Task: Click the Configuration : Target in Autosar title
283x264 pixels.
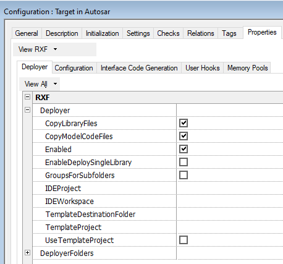Action: click(x=57, y=12)
